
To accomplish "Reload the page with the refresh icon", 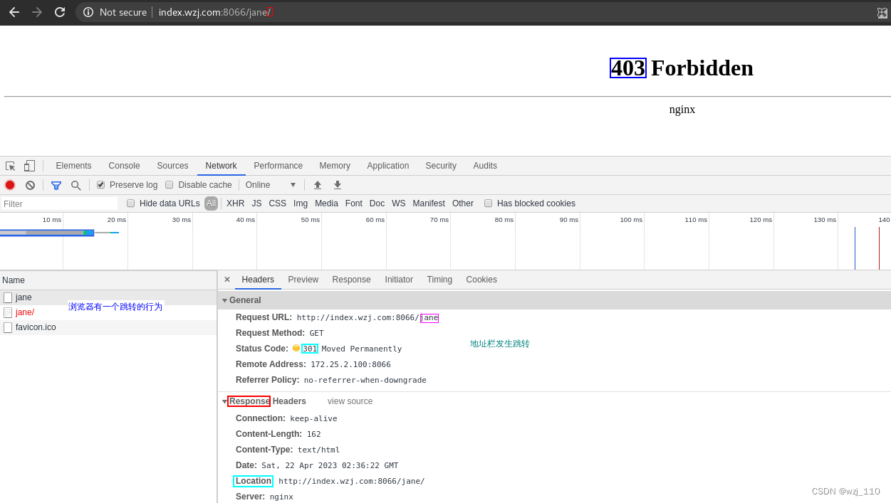I will pyautogui.click(x=60, y=12).
